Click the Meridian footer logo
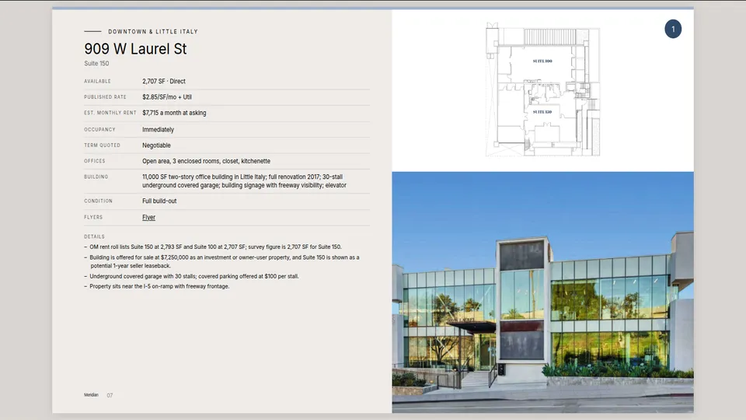The height and width of the screenshot is (420, 746). [x=92, y=395]
